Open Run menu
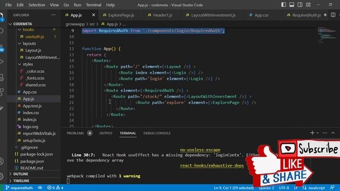This screenshot has width=340, height=191. [78, 5]
